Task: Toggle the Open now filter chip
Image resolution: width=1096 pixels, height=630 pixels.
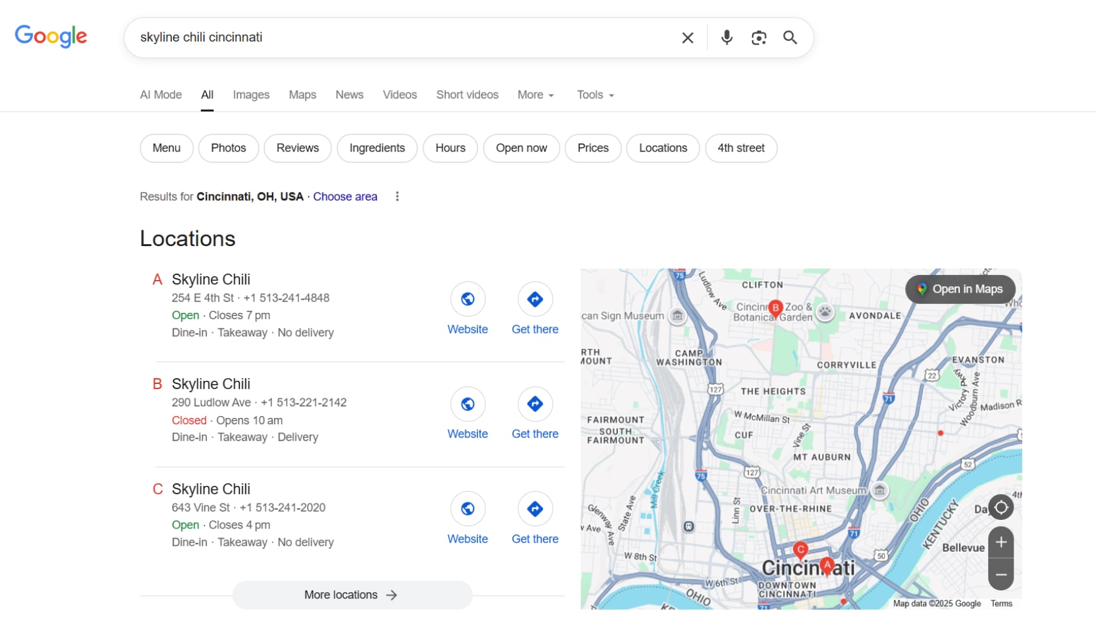Action: click(522, 148)
